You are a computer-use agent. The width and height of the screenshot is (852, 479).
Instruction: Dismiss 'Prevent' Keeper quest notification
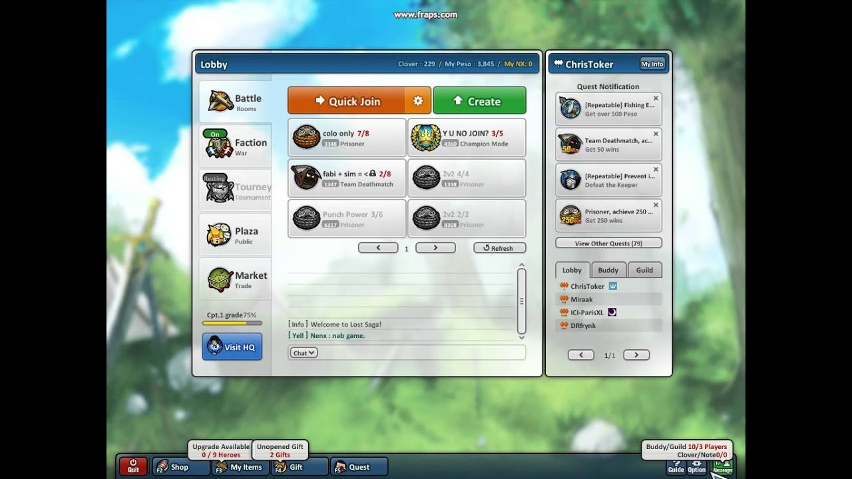tap(656, 170)
